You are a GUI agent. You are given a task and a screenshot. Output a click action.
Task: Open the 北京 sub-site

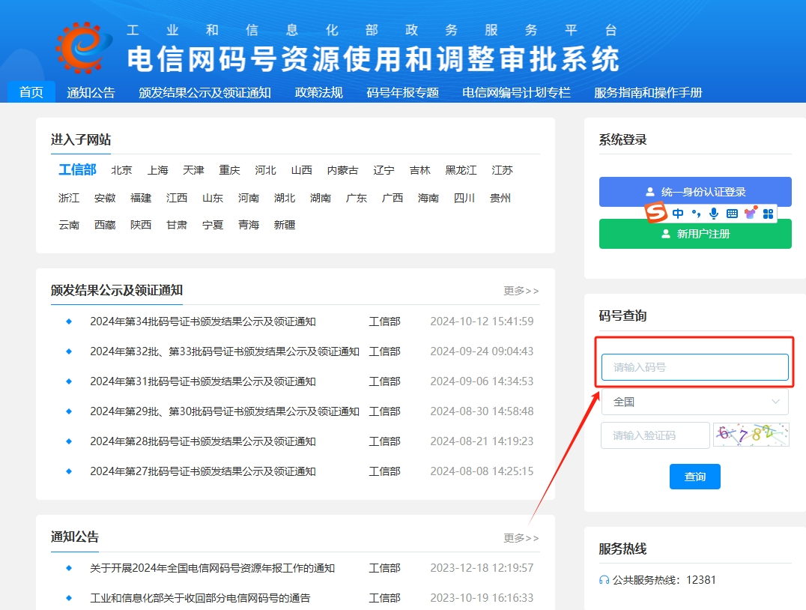coord(122,170)
